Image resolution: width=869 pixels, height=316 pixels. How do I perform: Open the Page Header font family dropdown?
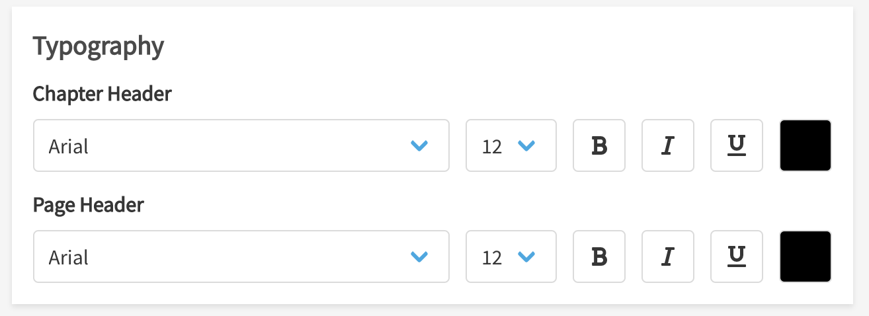(x=241, y=257)
